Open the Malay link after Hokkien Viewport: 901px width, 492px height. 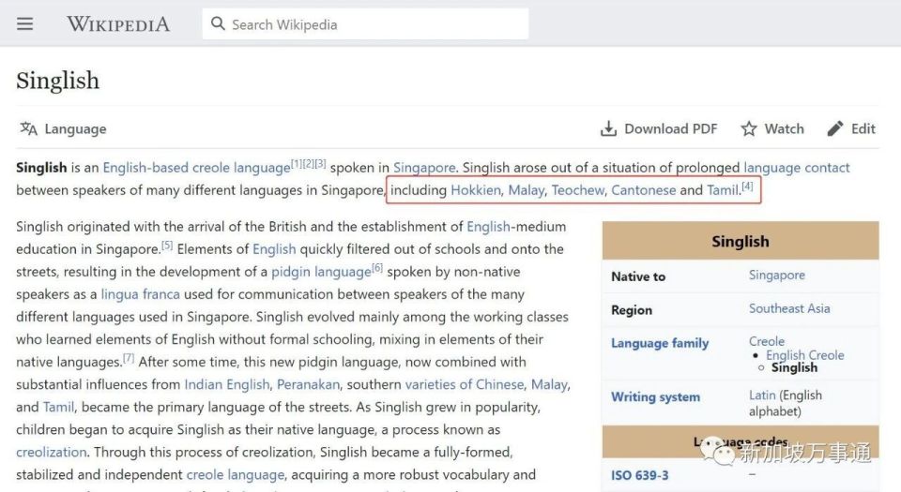527,190
